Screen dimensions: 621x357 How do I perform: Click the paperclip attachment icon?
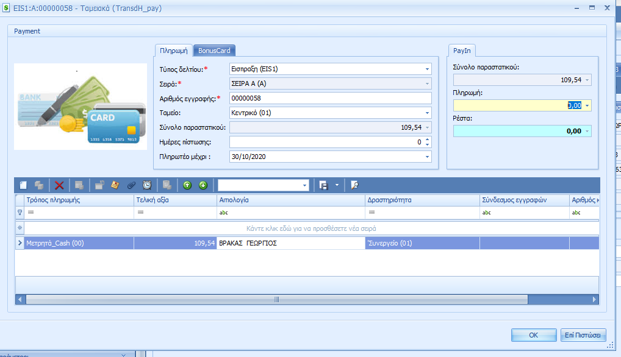(x=131, y=185)
